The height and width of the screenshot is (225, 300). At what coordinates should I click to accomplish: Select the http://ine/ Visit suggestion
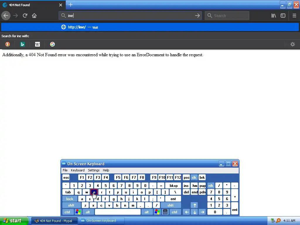(150, 27)
